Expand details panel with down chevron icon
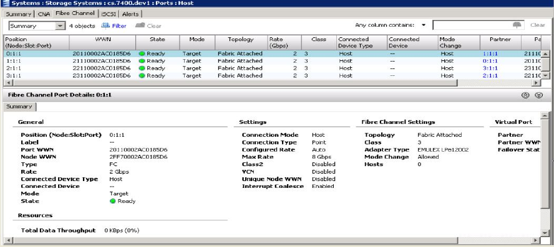Screen dimensions: 554x247 click(538, 95)
